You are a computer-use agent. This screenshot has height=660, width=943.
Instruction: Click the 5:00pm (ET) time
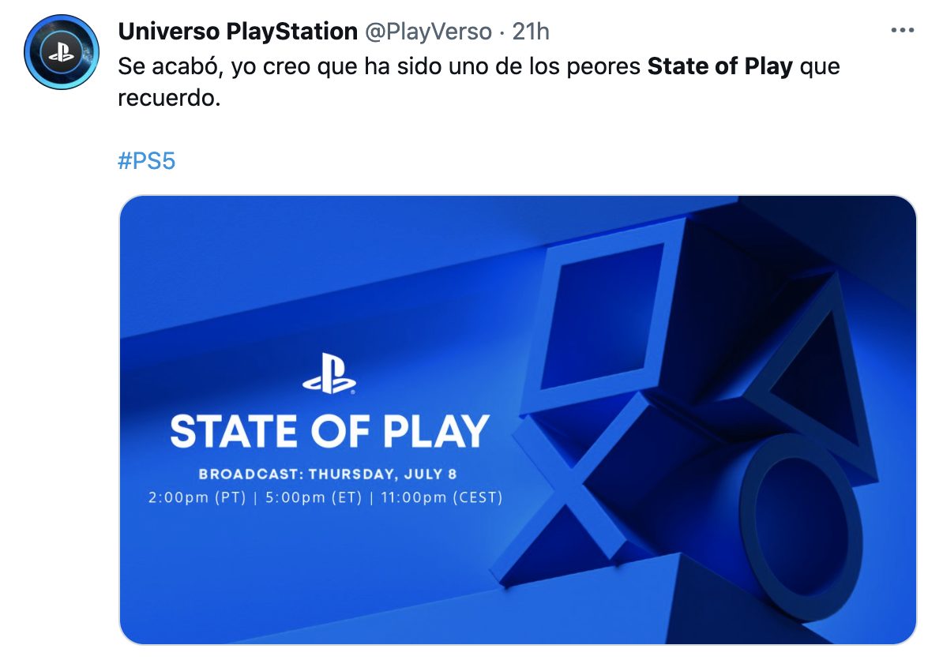click(311, 498)
